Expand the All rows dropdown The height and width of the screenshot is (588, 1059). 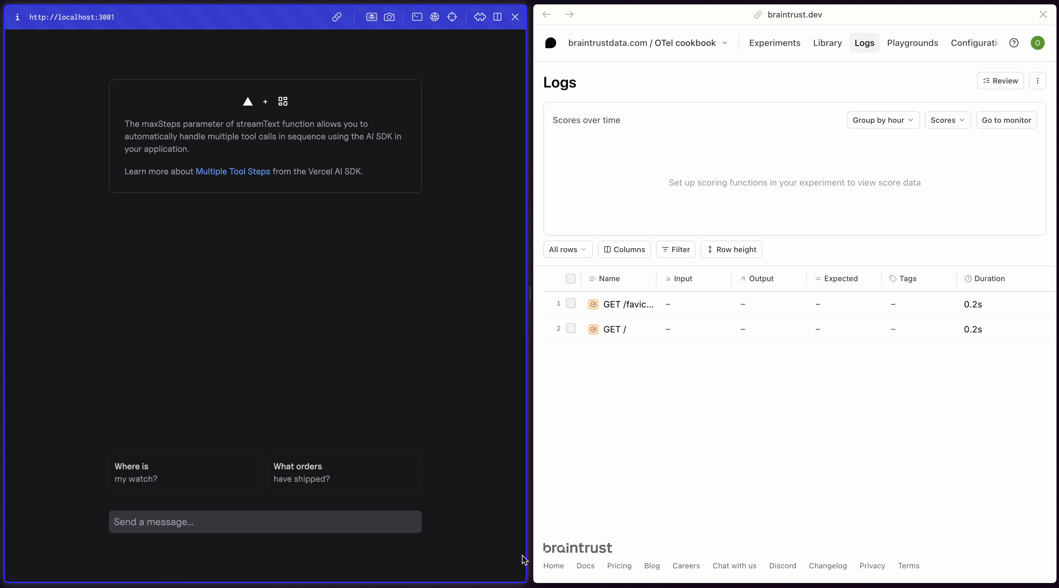tap(567, 249)
